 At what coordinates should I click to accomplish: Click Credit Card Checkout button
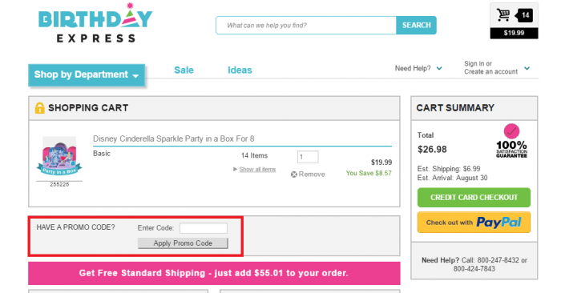click(x=474, y=197)
